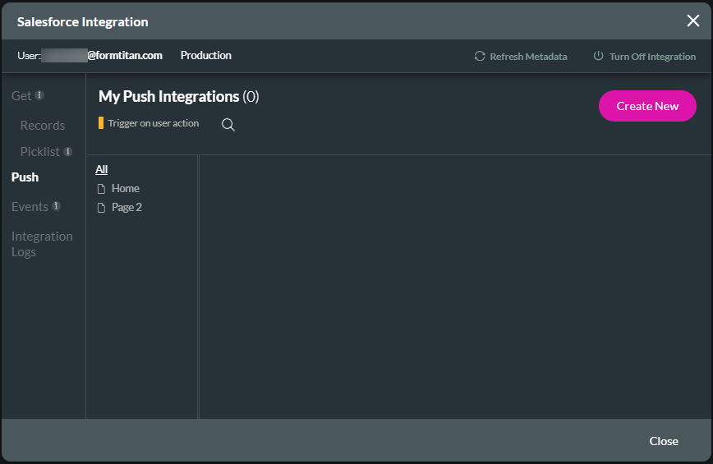The height and width of the screenshot is (464, 713).
Task: Click the Trigger on user action legend text
Action: (154, 123)
